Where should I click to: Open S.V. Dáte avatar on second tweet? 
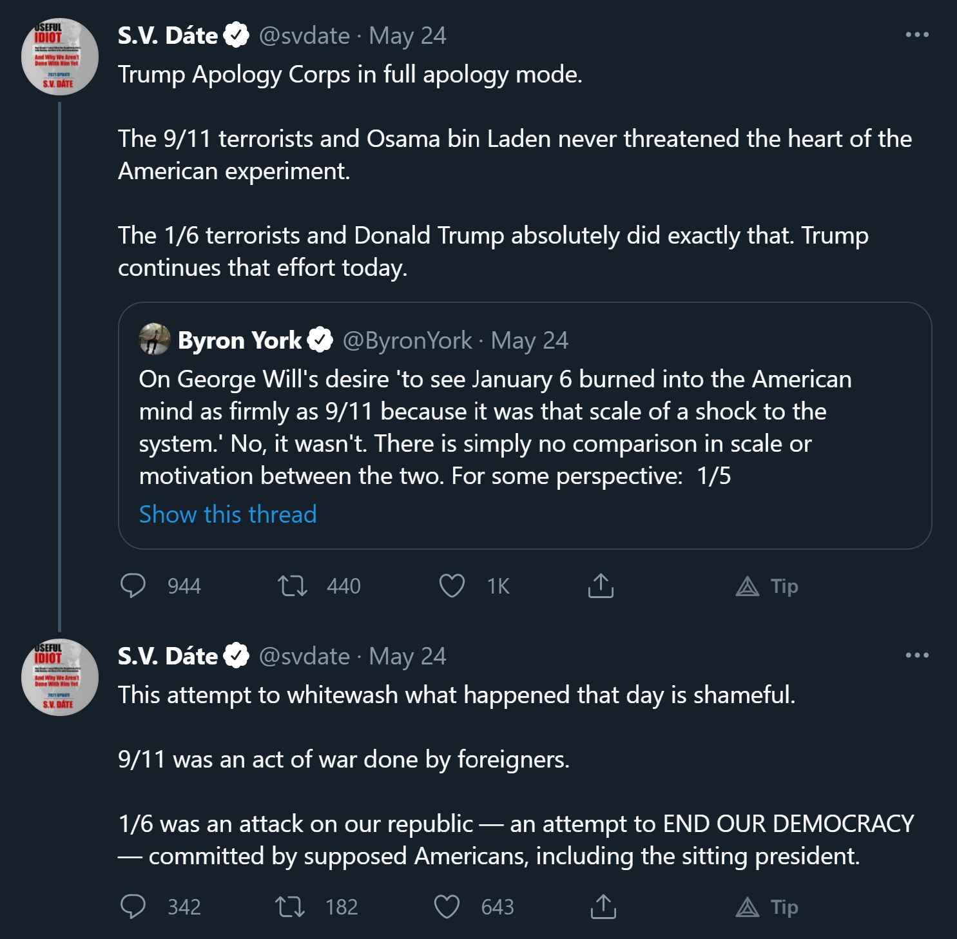[x=59, y=677]
